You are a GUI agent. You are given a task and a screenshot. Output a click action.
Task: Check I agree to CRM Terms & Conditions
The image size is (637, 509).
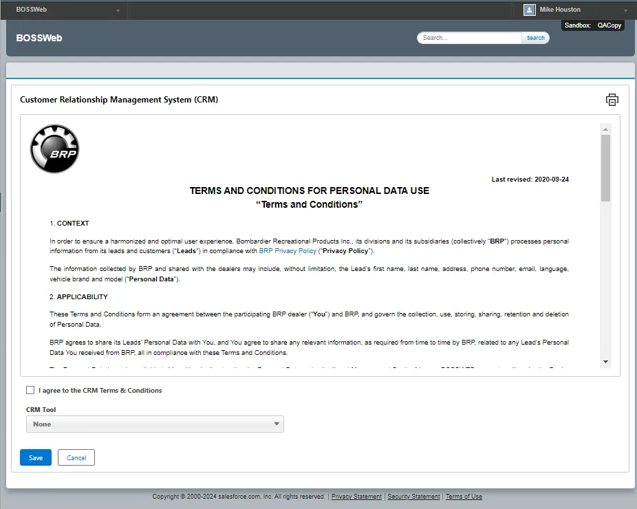click(x=30, y=390)
